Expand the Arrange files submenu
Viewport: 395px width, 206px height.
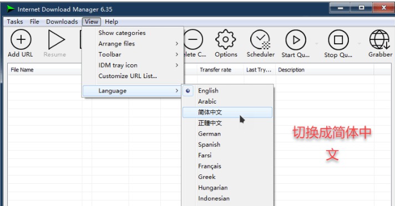coord(133,44)
